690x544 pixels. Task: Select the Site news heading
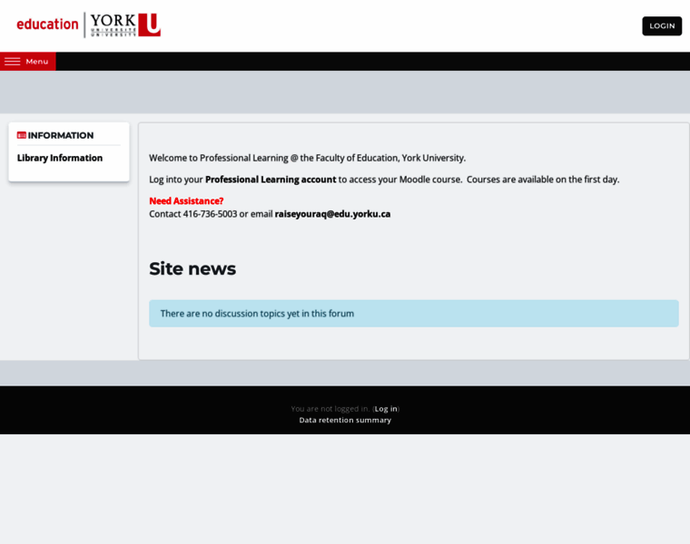click(x=192, y=268)
